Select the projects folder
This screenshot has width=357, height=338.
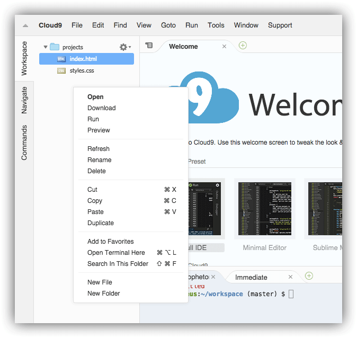click(73, 47)
